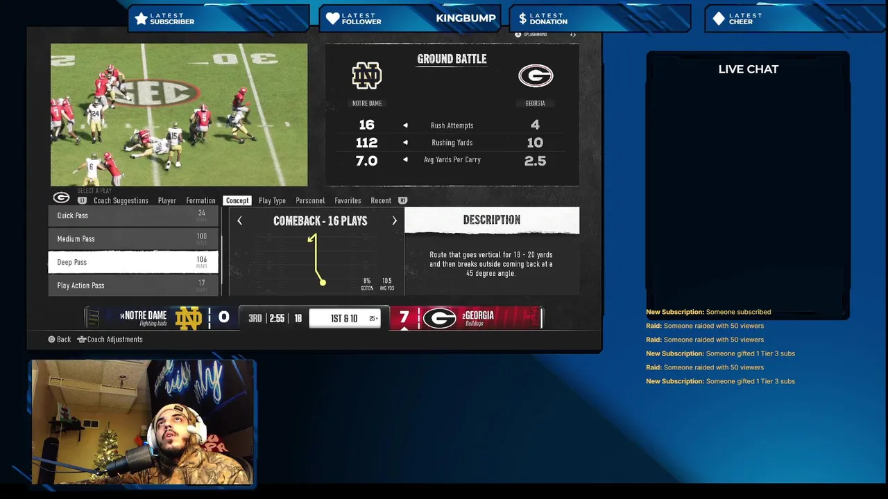Click Georgia's 2.5 average yards value
Viewport: 888px width, 499px height.
point(535,161)
